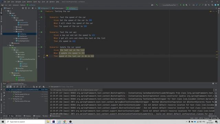
Task: Click the history clock icon in toolbar
Action: (x=206, y=5)
